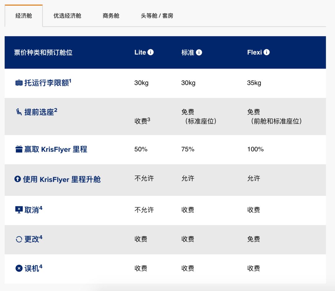335x291 pixels.
Task: Click the suitcase icon for 托运行李限额
Action: (19, 83)
